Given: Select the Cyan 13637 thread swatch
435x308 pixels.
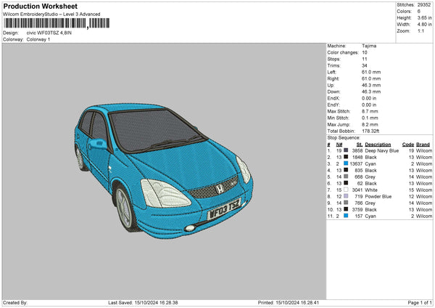Looking at the screenshot, I should click(345, 163).
